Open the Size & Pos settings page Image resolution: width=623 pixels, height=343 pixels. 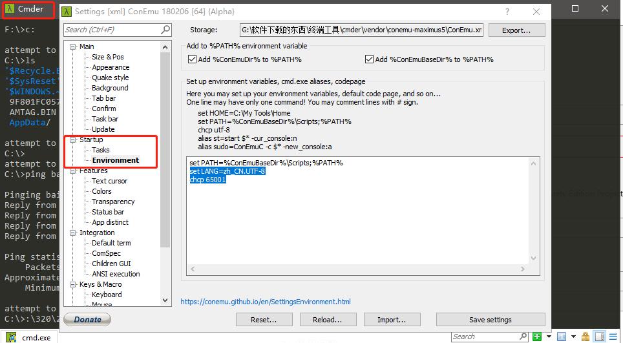point(108,57)
